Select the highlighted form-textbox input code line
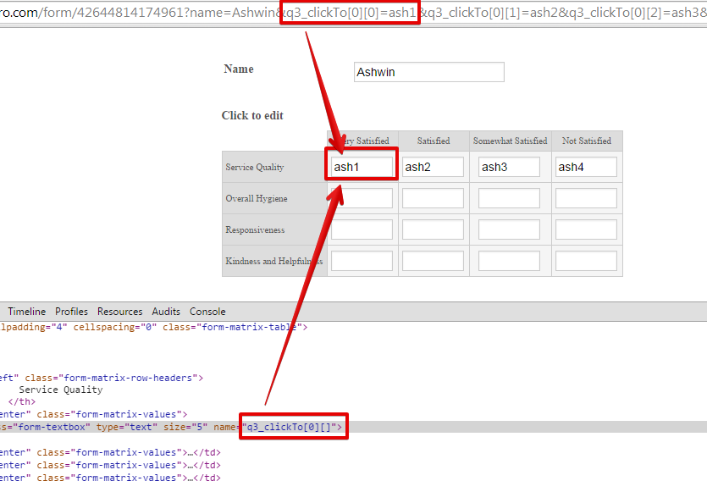 [127, 428]
